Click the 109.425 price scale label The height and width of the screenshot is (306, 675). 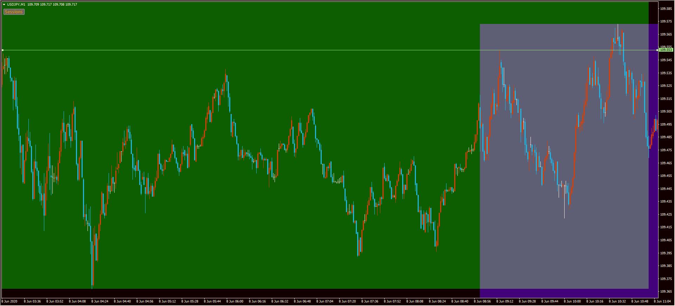[666, 215]
